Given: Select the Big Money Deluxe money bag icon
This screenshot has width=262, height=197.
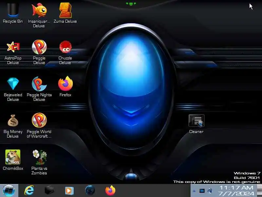Looking at the screenshot, I should (13, 120).
